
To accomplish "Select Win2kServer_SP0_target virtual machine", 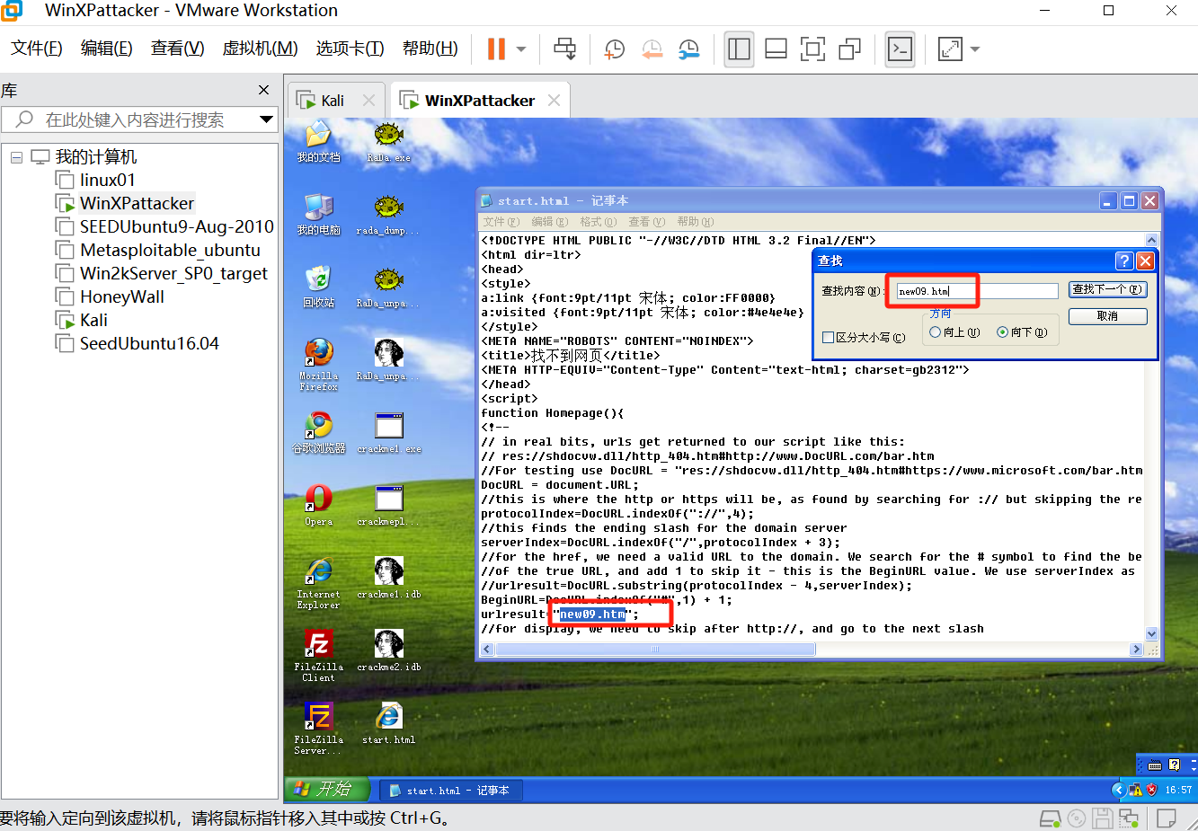I will 173,273.
